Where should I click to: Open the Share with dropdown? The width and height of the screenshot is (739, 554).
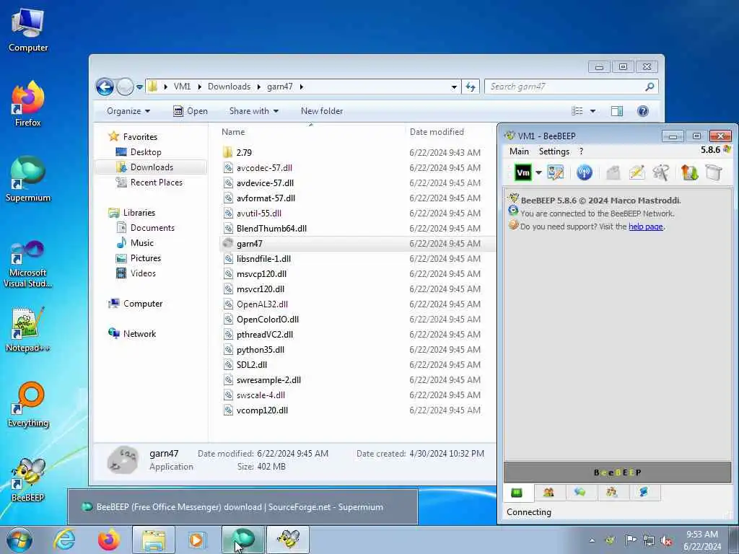(253, 111)
